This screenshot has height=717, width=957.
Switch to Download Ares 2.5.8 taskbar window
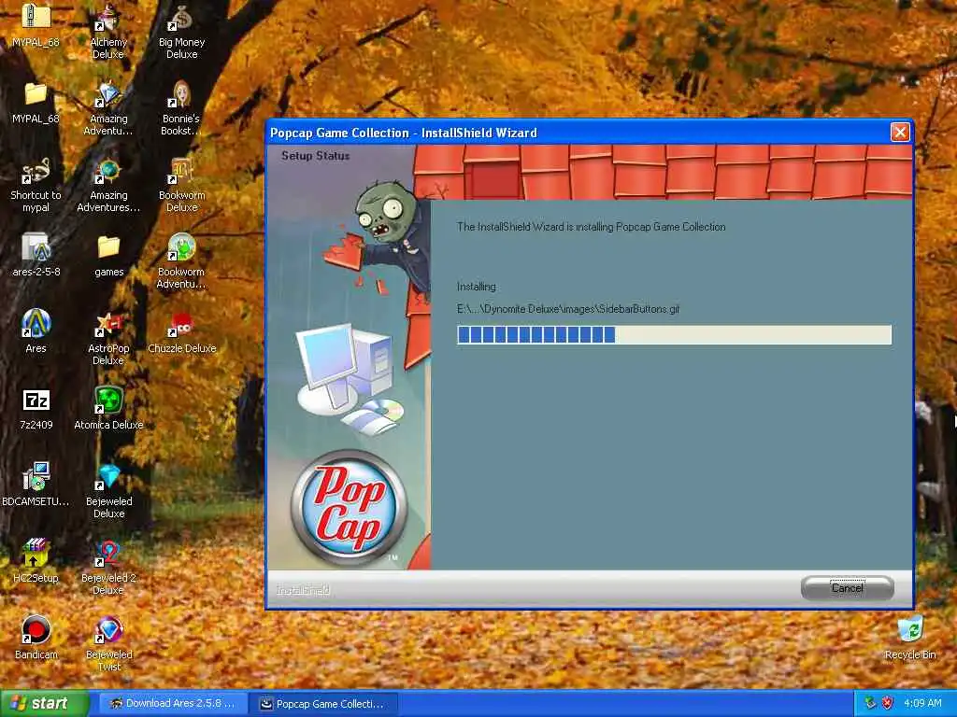[x=173, y=704]
